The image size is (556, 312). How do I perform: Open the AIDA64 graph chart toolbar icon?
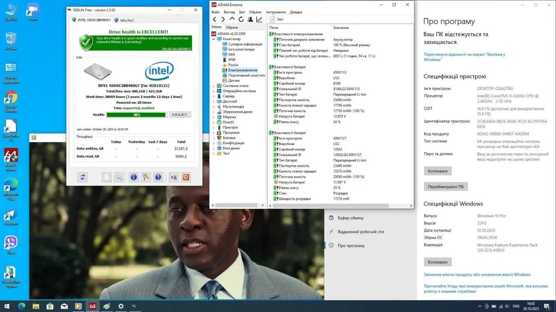click(x=259, y=19)
